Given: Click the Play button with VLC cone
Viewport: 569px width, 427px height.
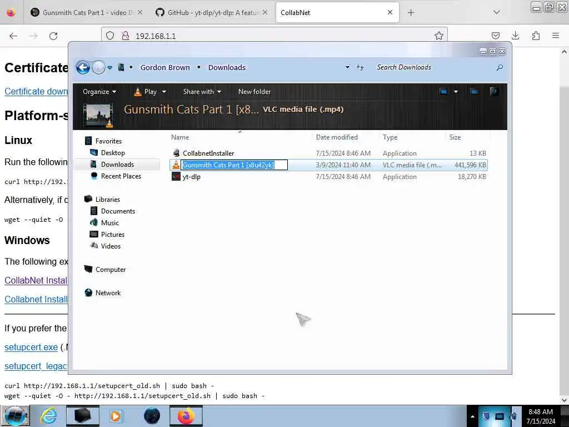Looking at the screenshot, I should click(145, 92).
